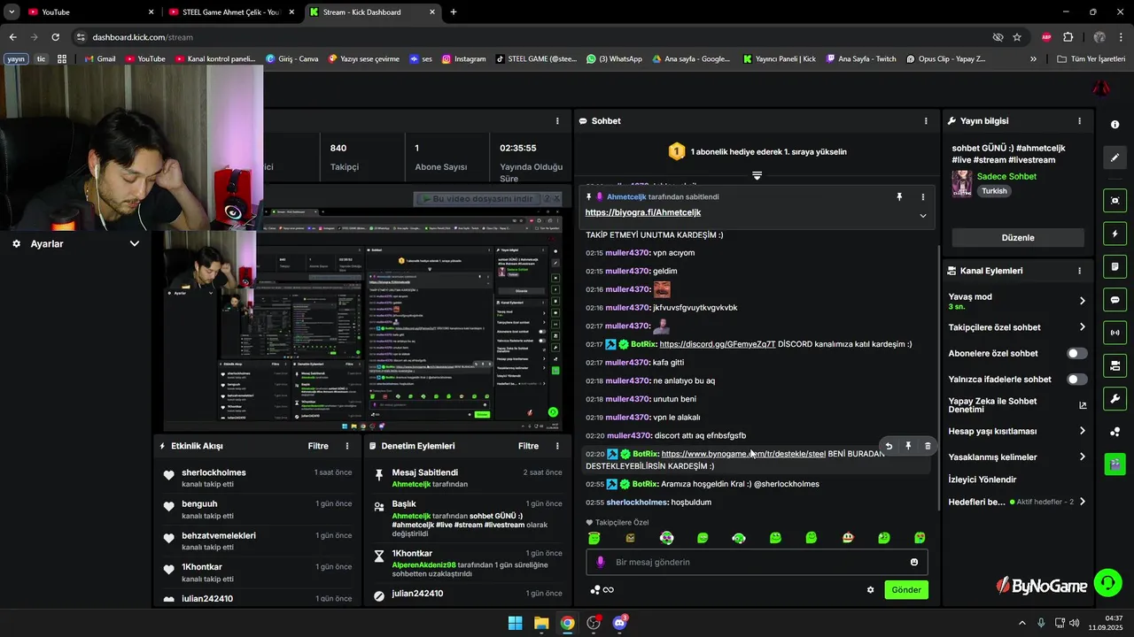
Task: Open the emoji picker in the message box
Action: pos(914,562)
